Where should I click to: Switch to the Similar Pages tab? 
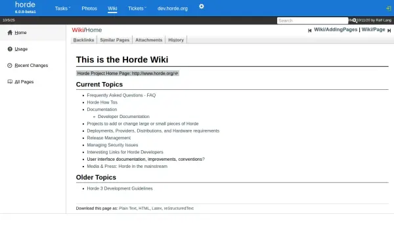114,40
